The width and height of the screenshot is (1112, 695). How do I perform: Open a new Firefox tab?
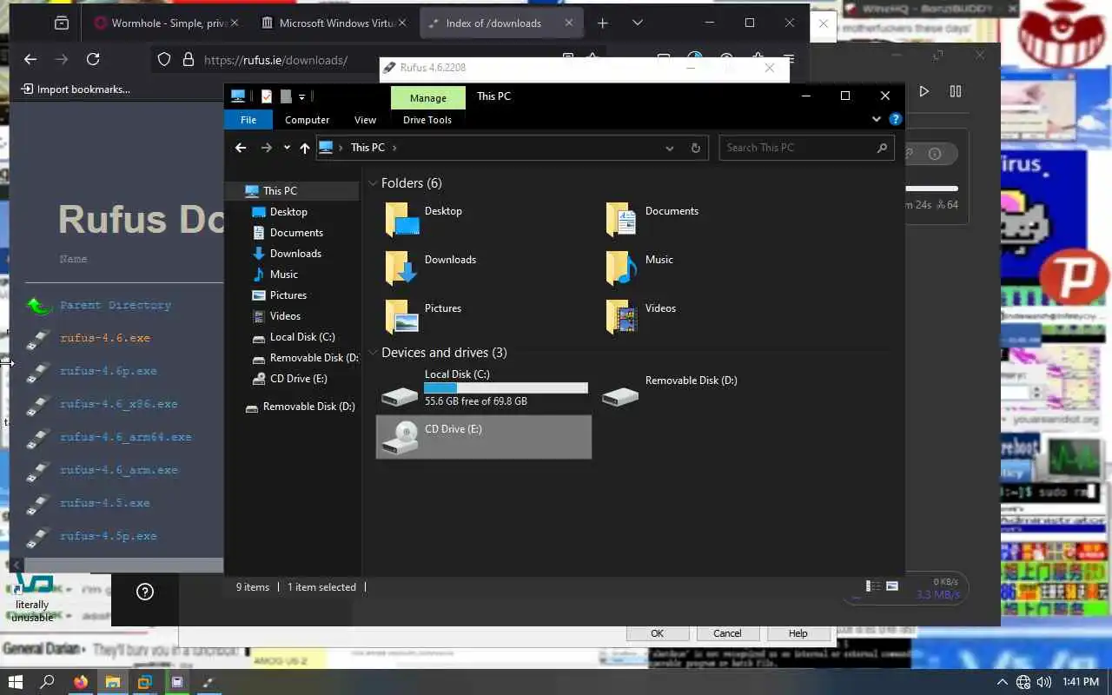tap(602, 23)
